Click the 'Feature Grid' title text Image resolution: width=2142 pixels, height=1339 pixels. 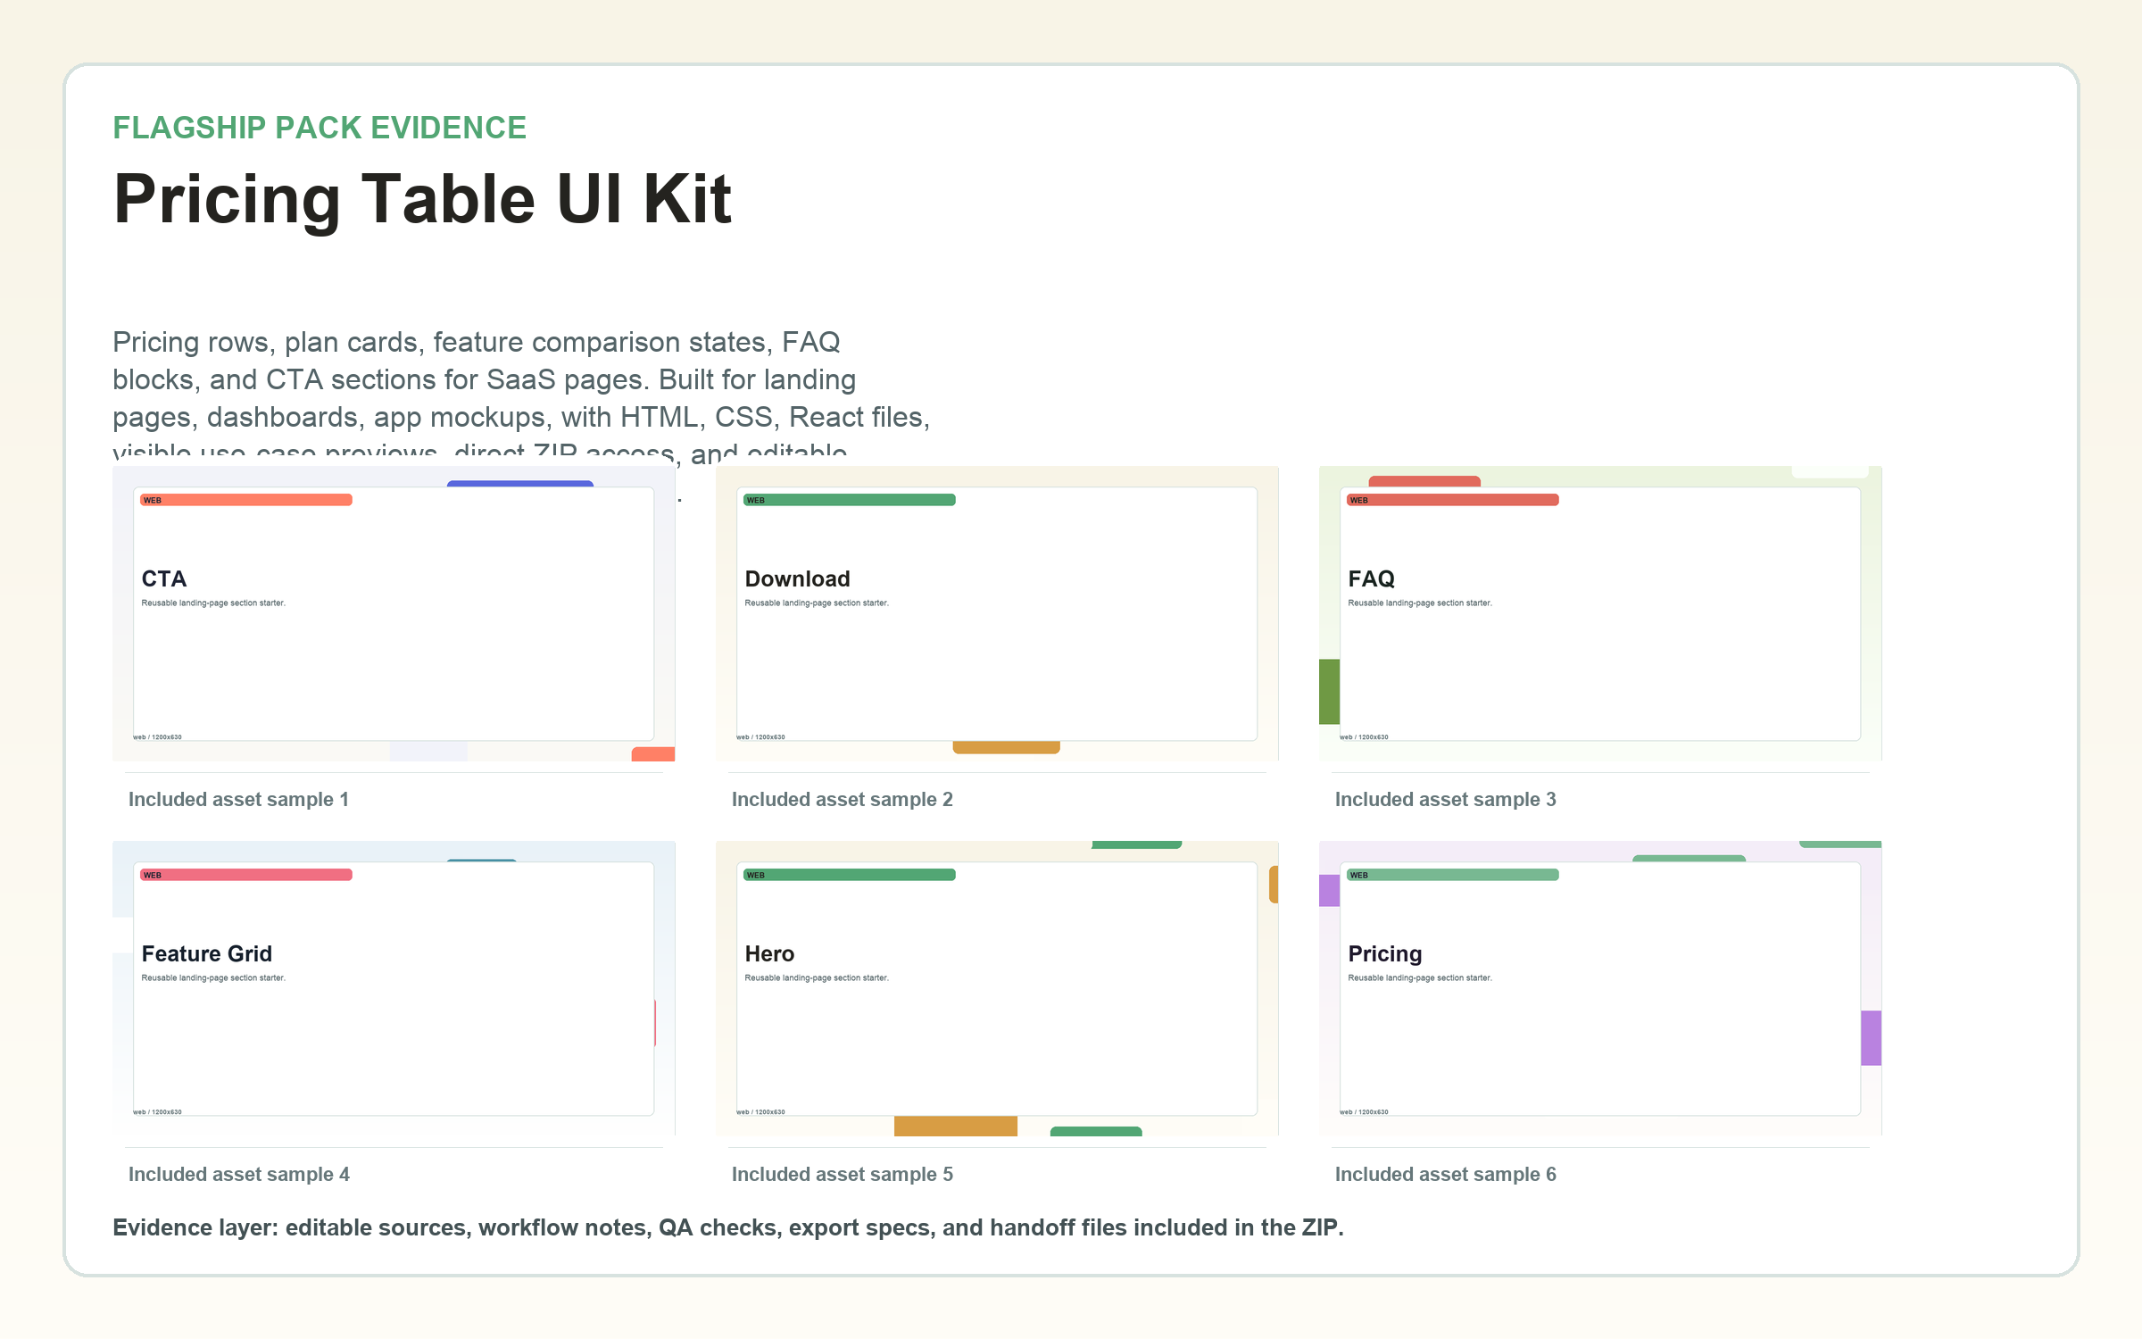tap(207, 954)
